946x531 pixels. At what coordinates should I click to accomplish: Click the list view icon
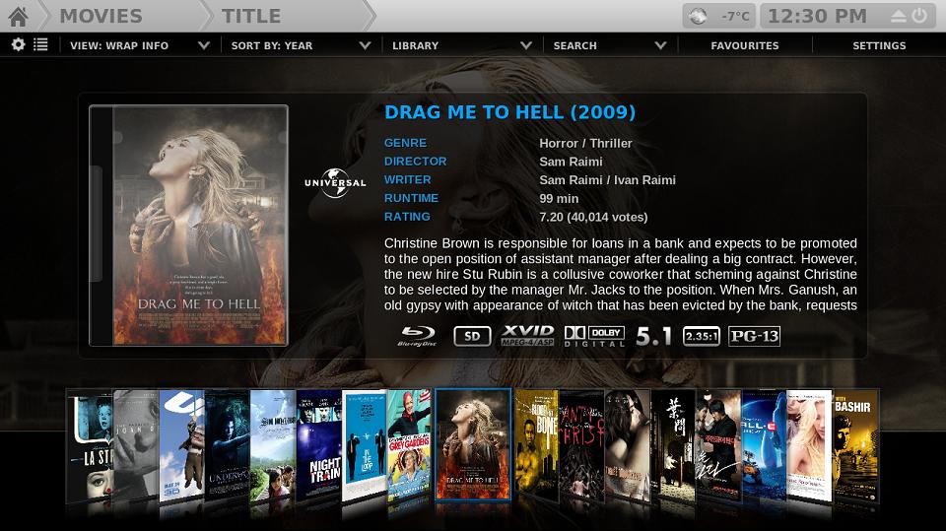[x=40, y=44]
